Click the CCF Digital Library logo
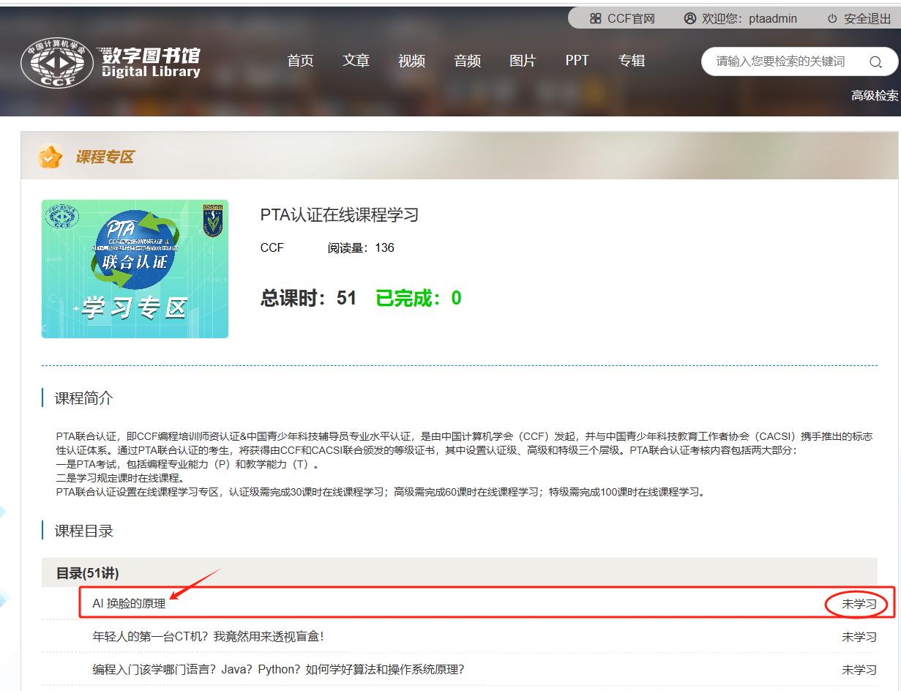The image size is (901, 691). pos(111,62)
